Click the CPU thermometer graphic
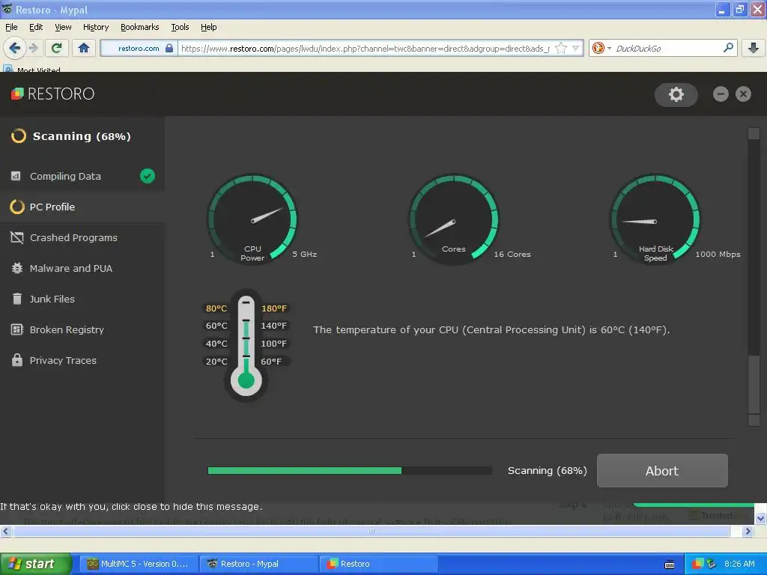The width and height of the screenshot is (767, 575). coord(246,344)
